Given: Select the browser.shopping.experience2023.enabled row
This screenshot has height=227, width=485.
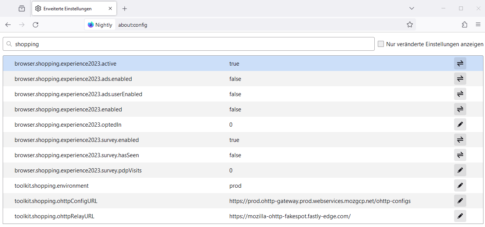Looking at the screenshot, I should click(114, 109).
